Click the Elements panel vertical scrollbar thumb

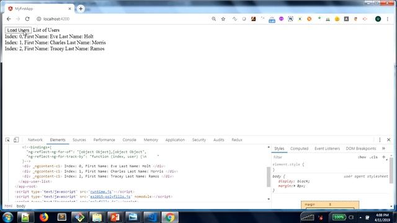[x=269, y=177]
